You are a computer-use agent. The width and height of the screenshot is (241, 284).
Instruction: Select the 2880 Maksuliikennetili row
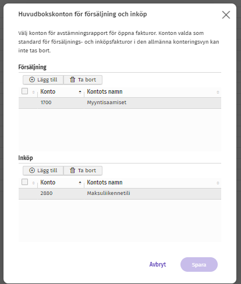(120, 193)
